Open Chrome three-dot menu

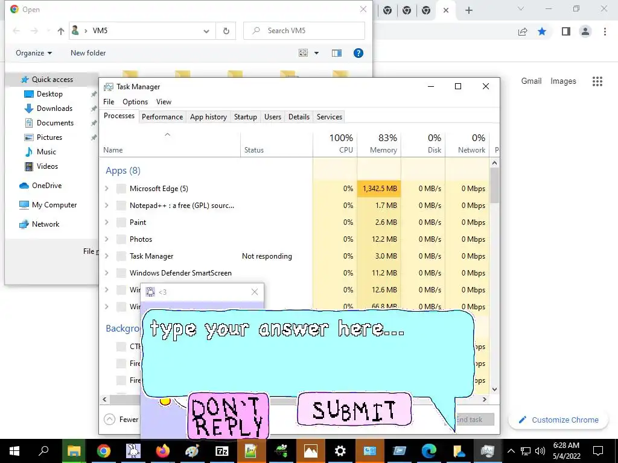605,31
